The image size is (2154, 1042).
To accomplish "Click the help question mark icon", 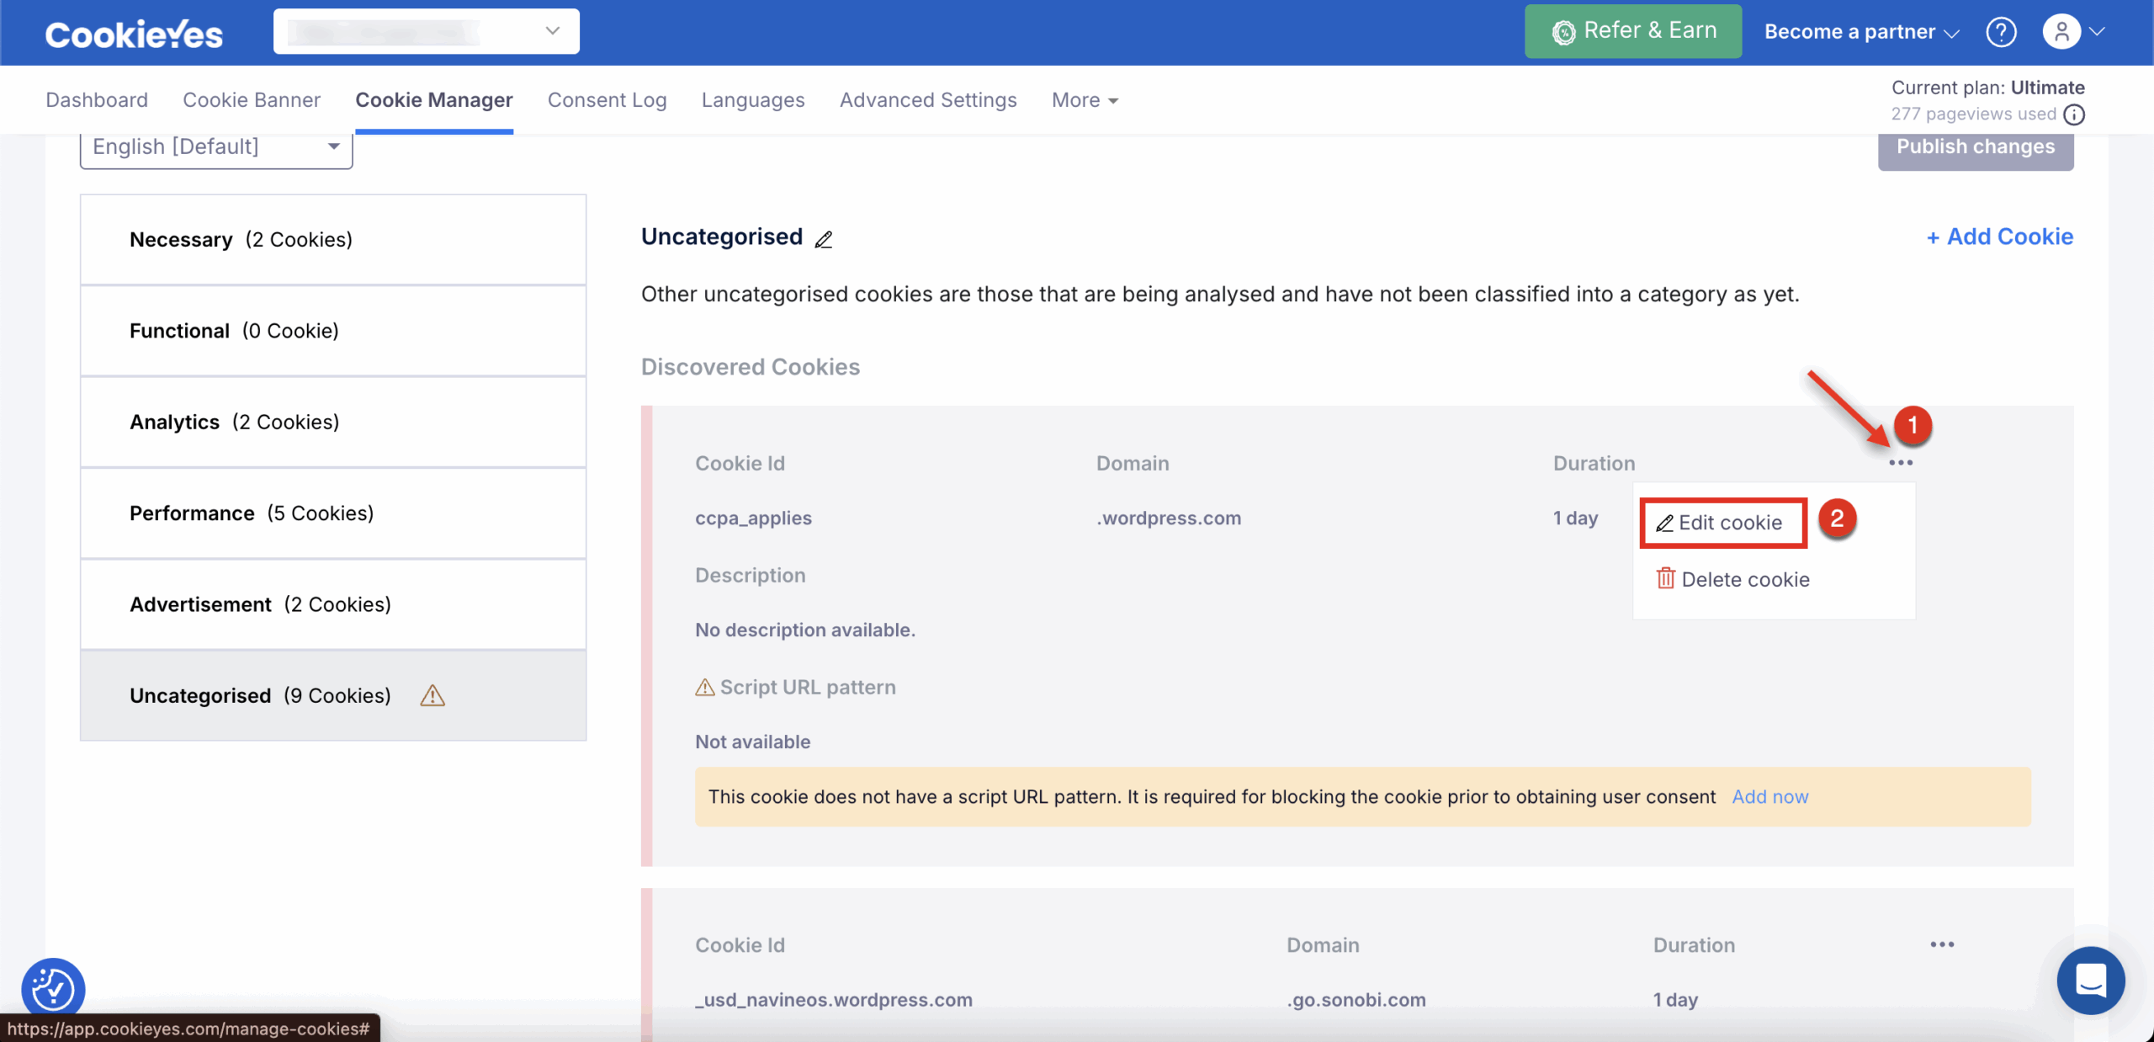I will (x=2001, y=32).
